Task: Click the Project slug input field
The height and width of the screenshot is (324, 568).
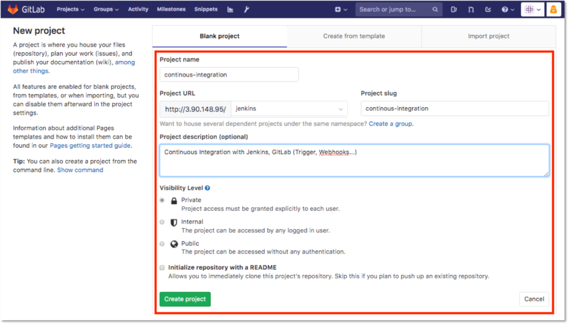Action: [455, 109]
